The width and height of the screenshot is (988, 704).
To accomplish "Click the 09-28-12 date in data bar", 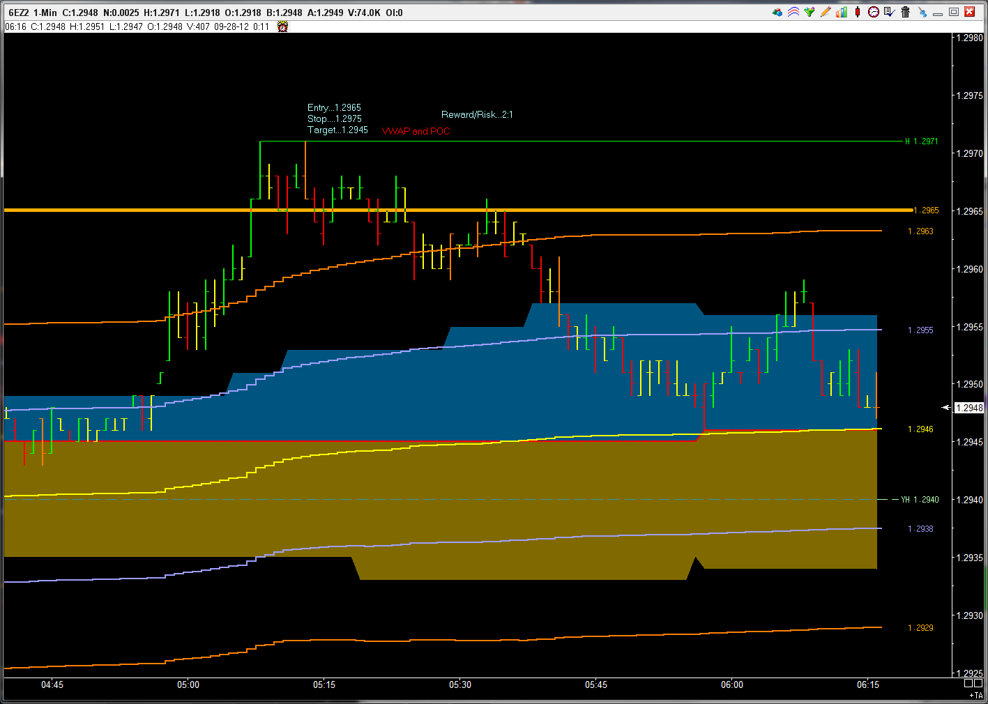I will tap(231, 26).
